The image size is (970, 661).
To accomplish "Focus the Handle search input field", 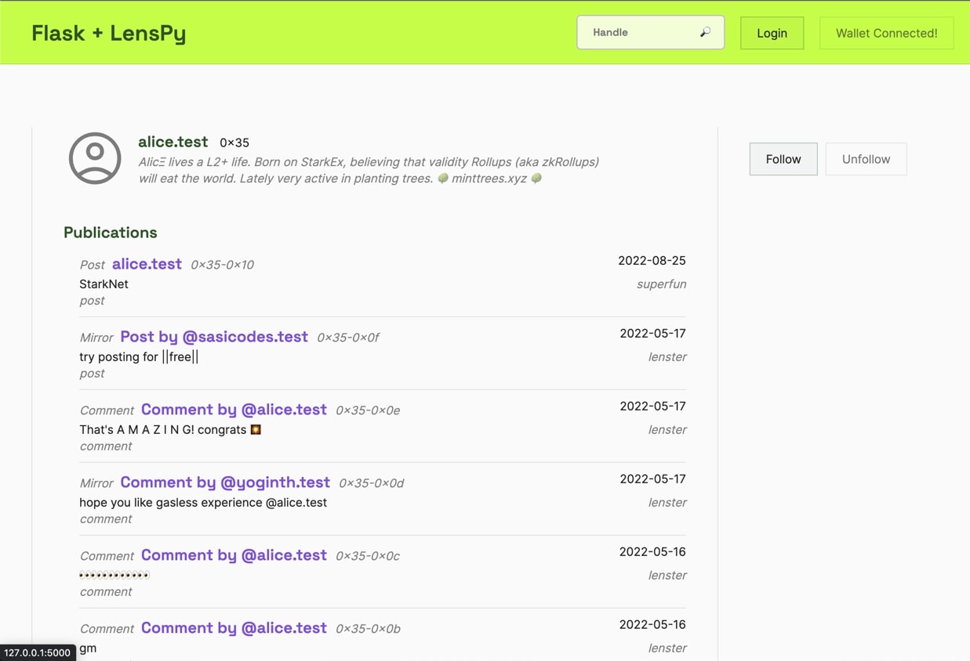I will tap(650, 32).
